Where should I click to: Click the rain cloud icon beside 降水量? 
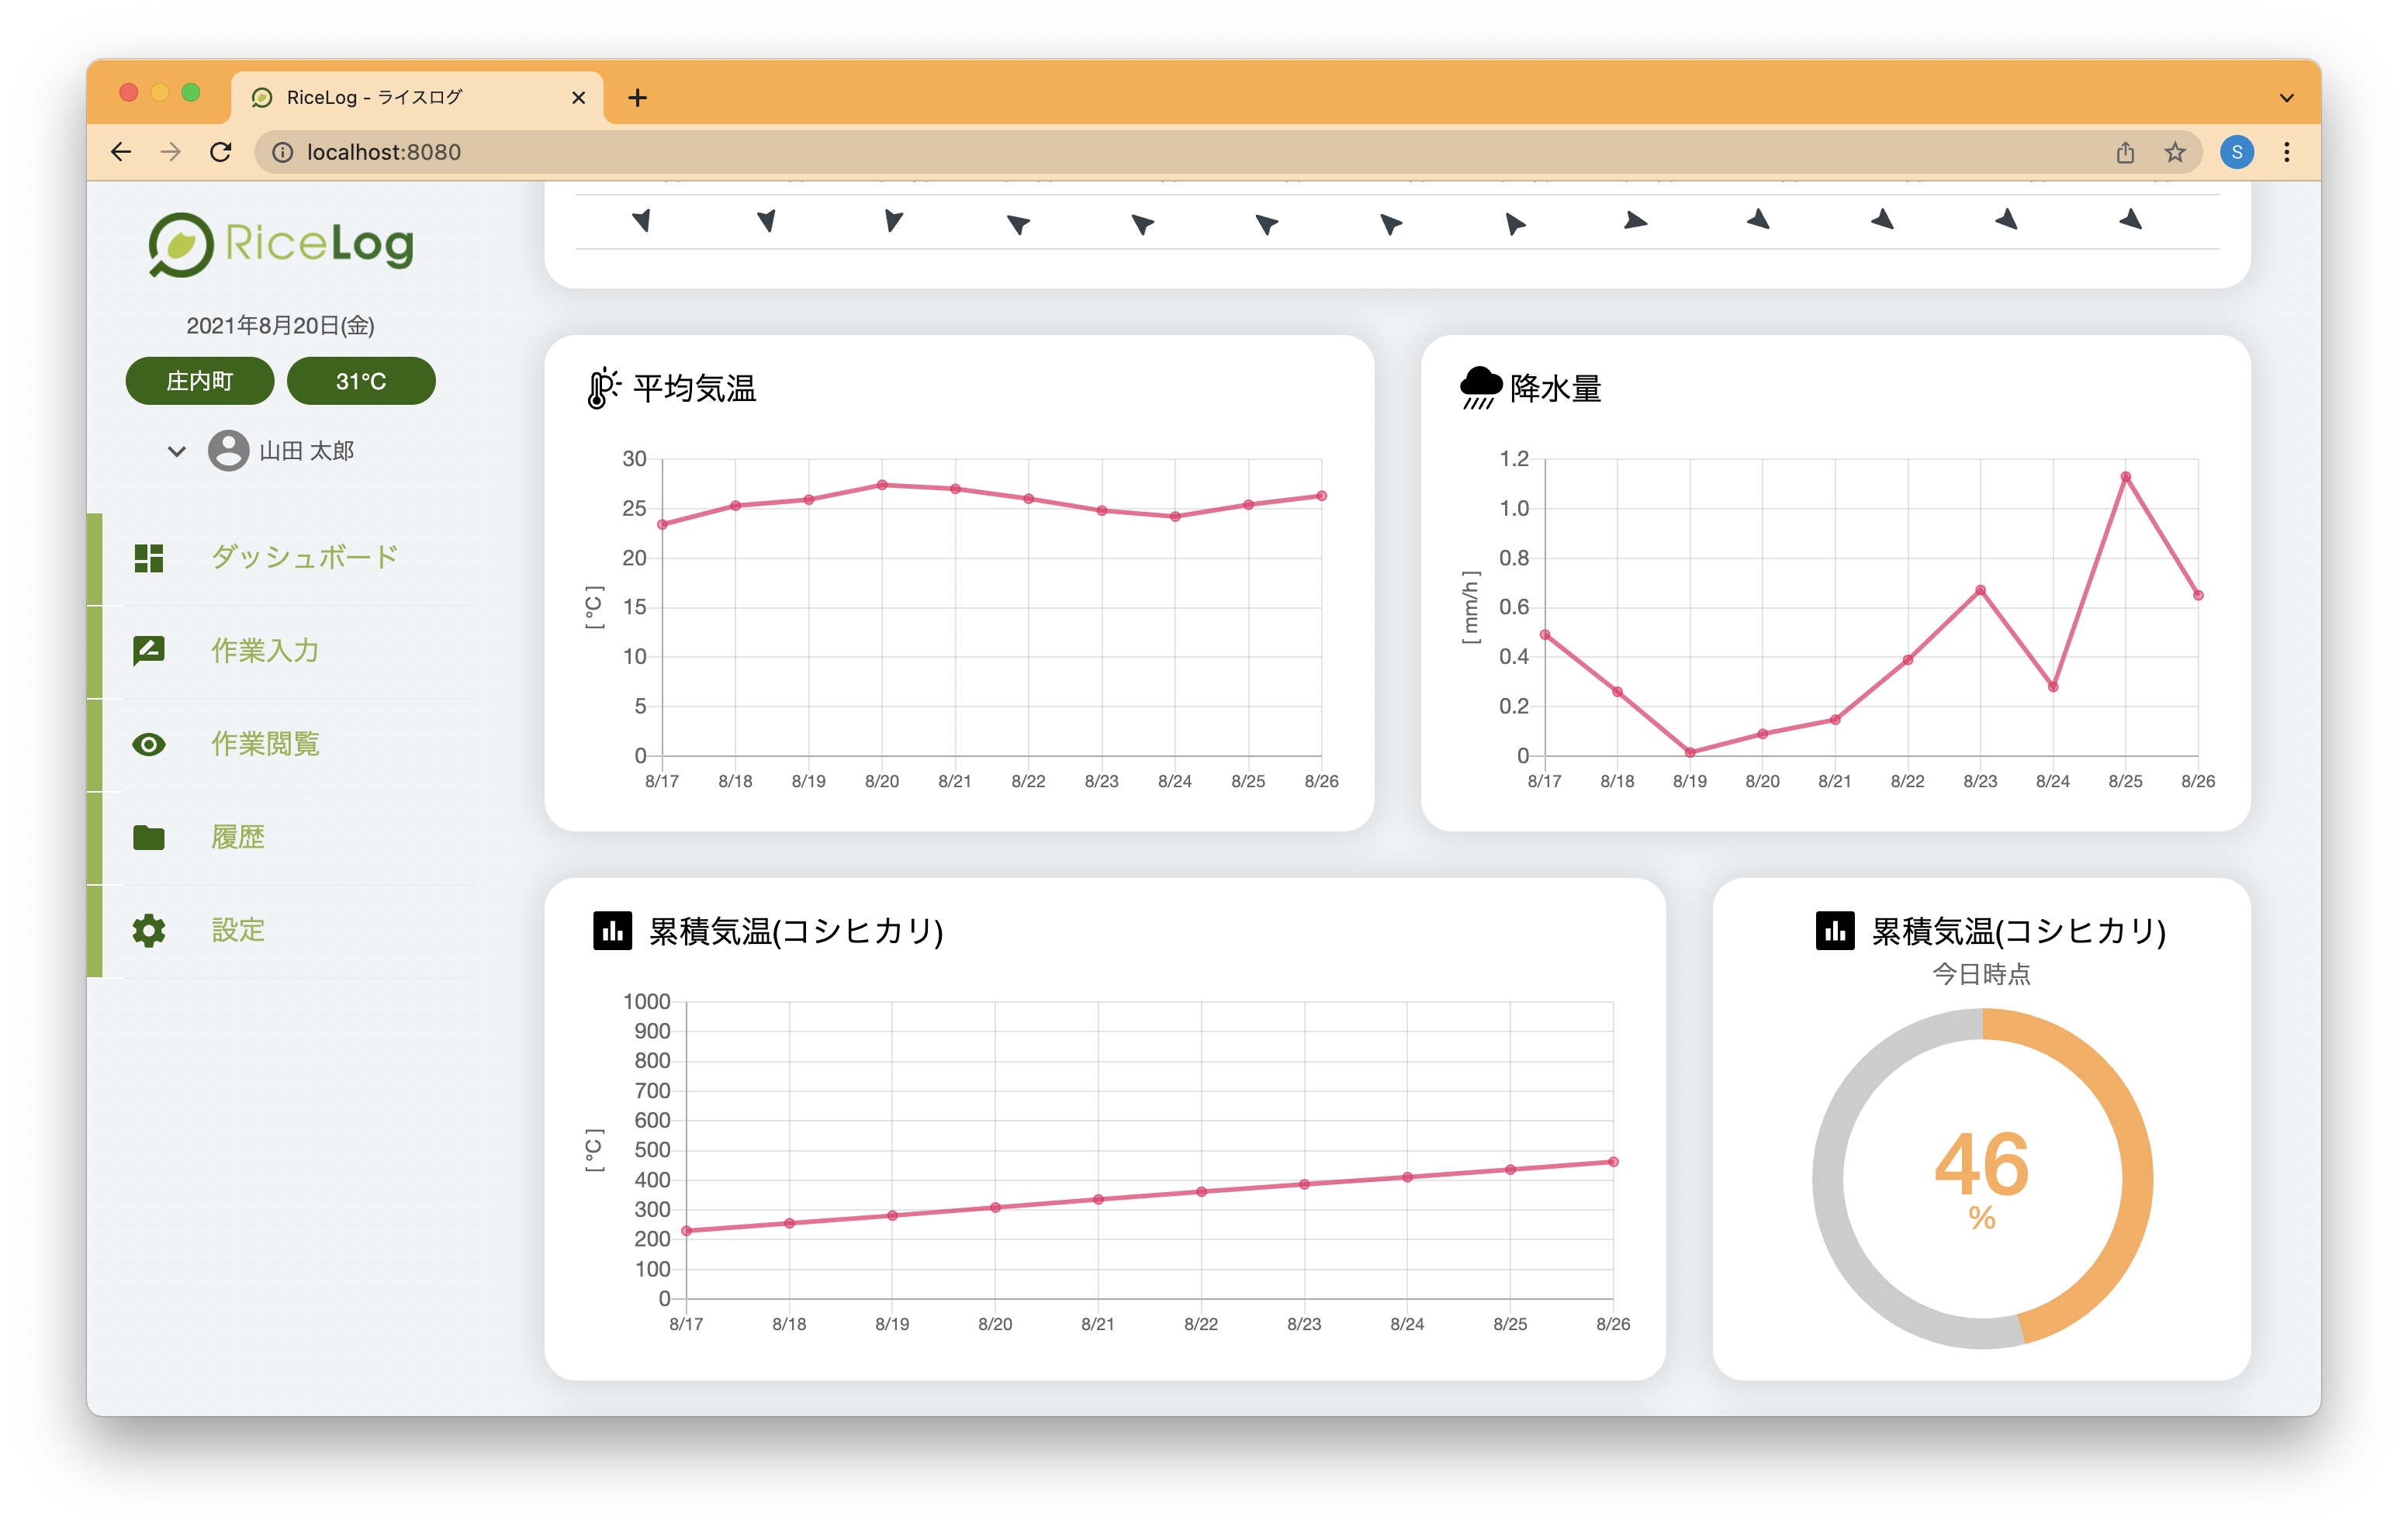point(1480,388)
